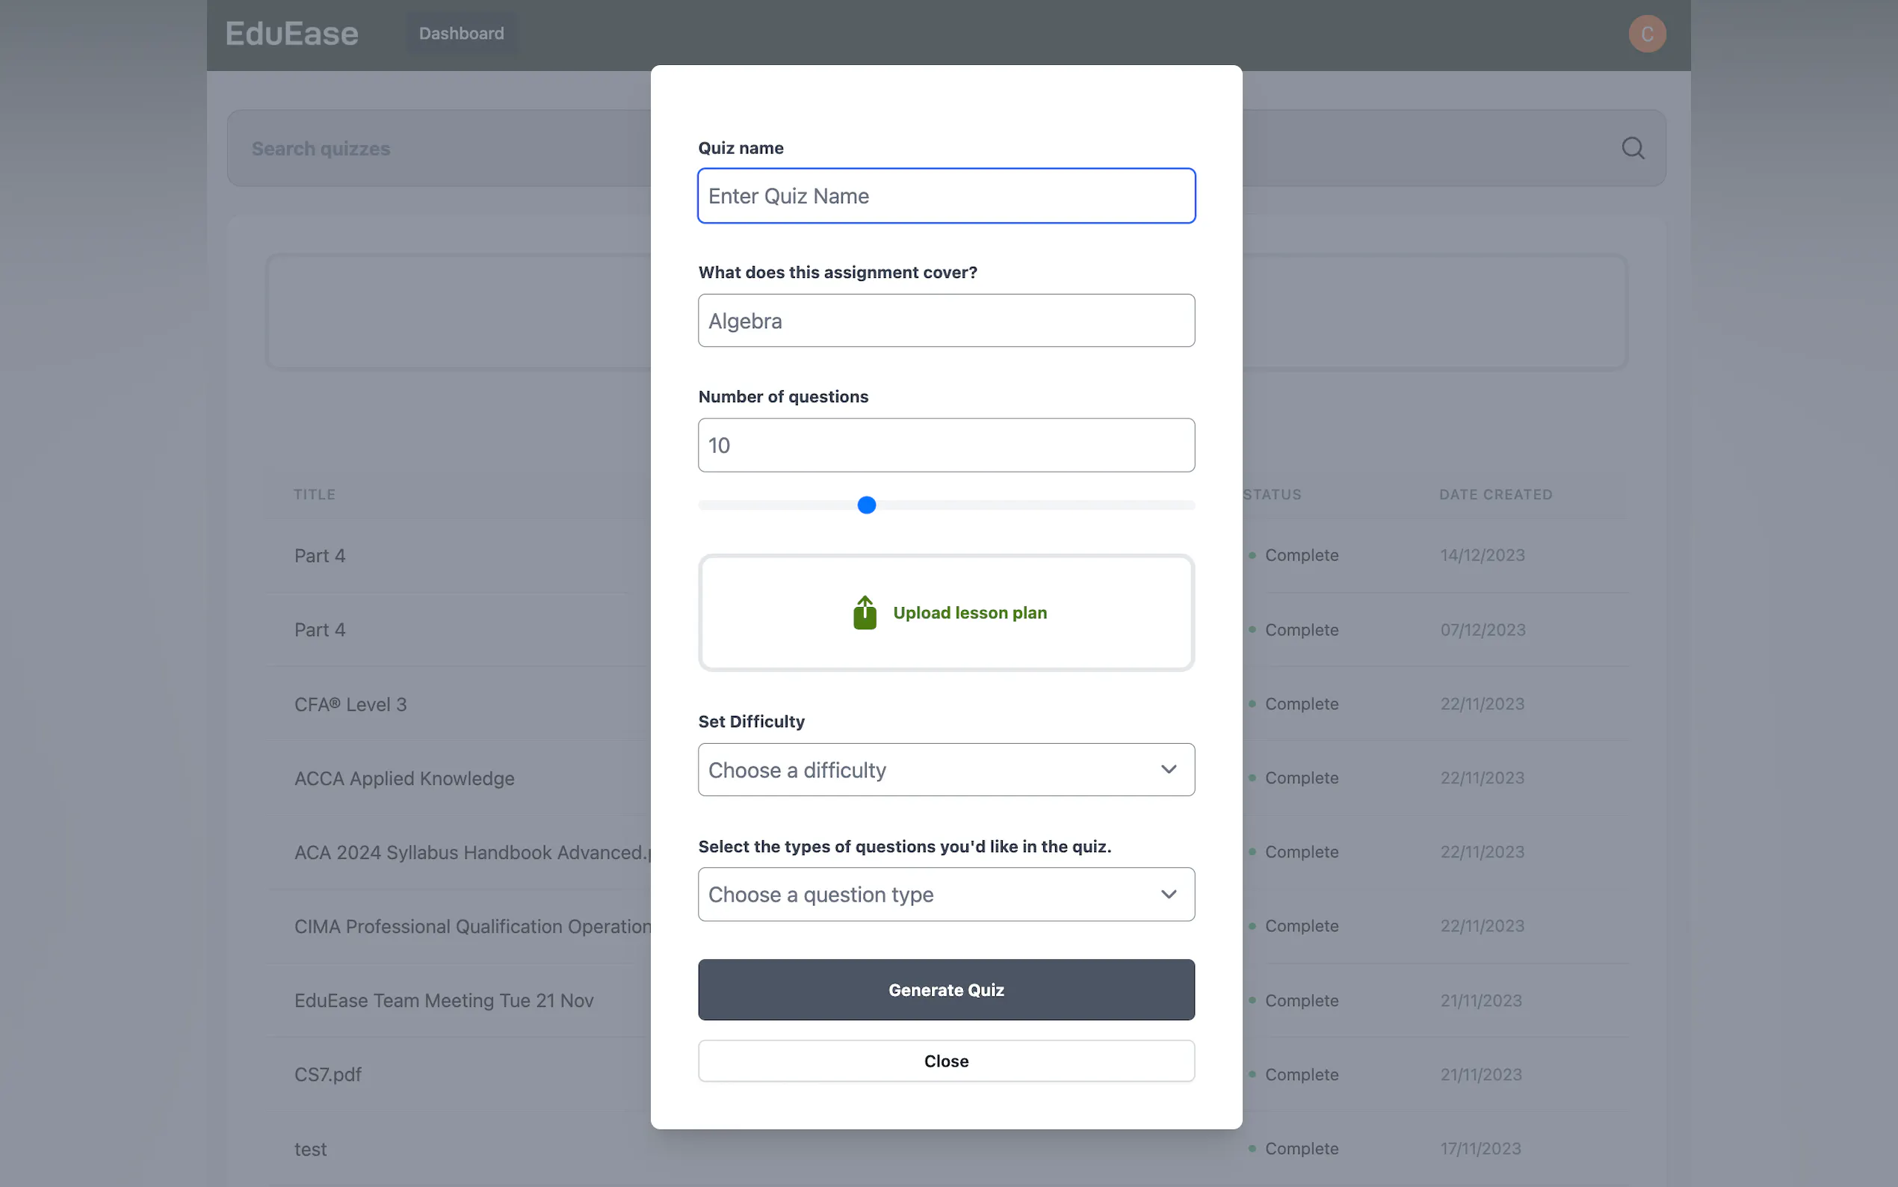Open the Choose a question type selector
The image size is (1898, 1187).
(x=926, y=894)
